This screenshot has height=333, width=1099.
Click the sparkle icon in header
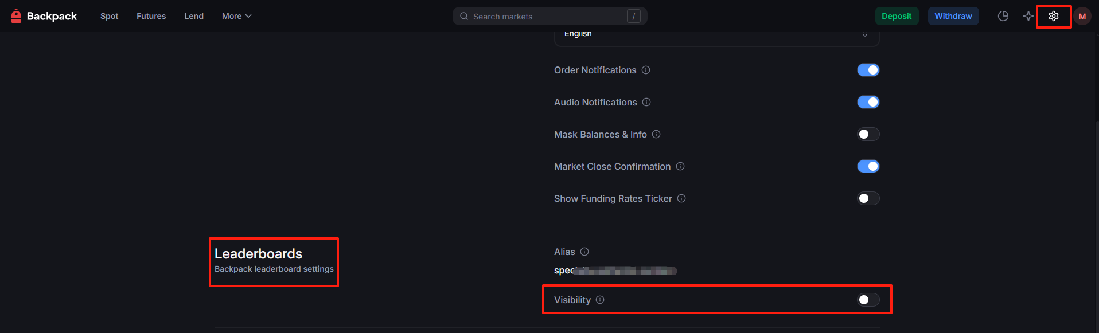click(1028, 17)
